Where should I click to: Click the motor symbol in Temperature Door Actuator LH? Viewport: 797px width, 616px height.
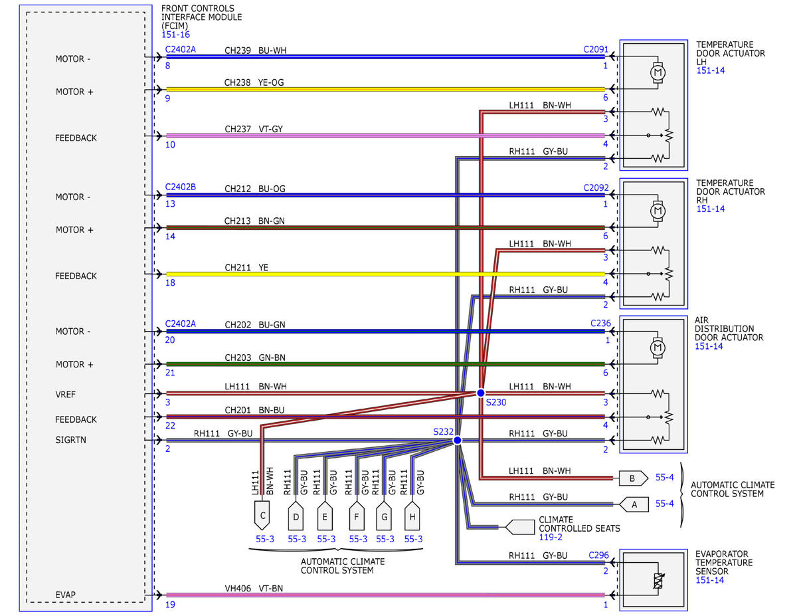click(658, 72)
